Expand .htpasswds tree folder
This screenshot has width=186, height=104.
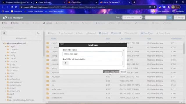6,67
